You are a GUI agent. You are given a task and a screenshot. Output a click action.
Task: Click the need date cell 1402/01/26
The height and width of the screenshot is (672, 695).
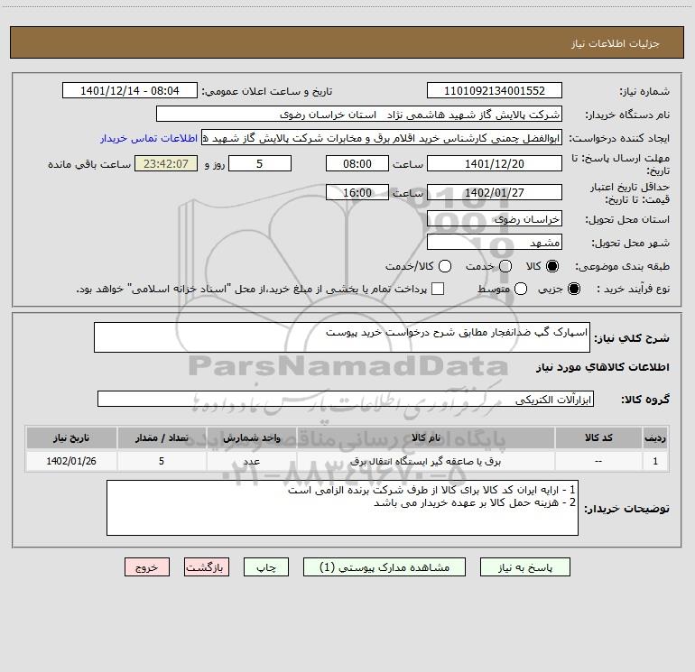71,461
